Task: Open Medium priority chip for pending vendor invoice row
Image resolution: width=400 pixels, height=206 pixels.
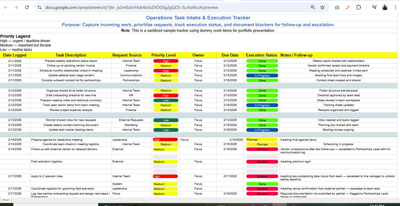Action: tap(166, 66)
